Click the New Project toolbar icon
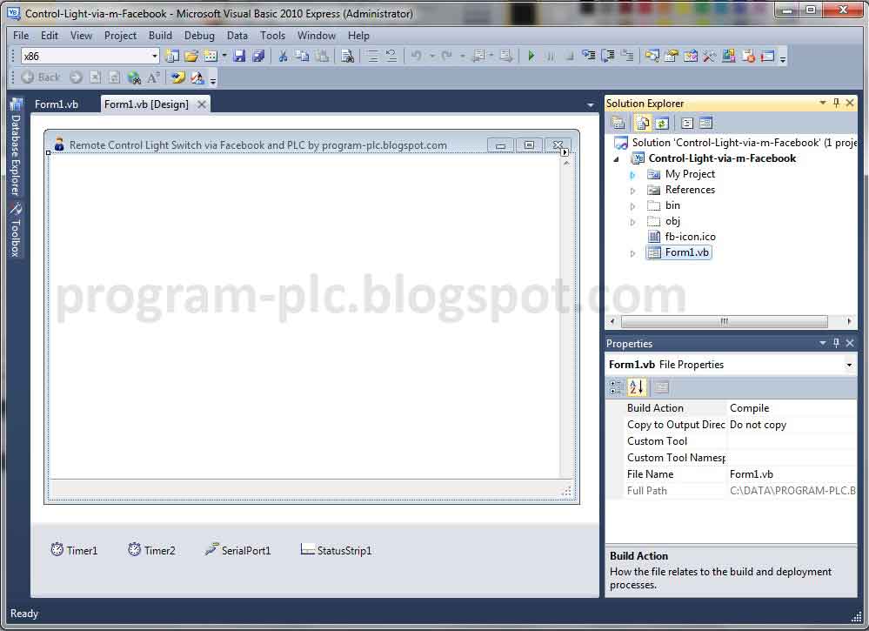This screenshot has height=631, width=869. tap(173, 56)
